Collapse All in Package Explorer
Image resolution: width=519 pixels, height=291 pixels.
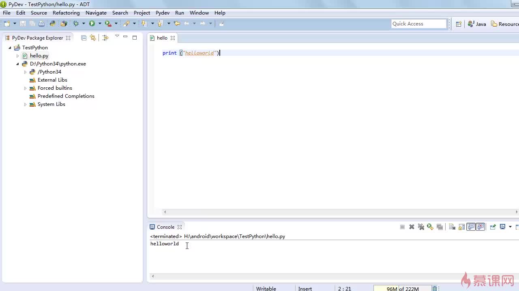pos(84,38)
